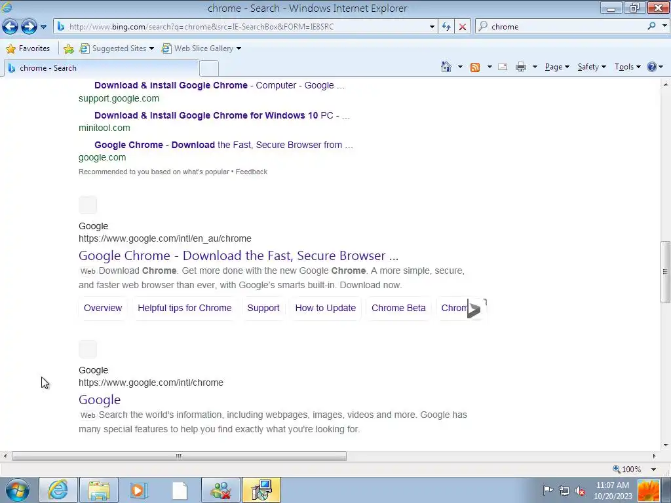Click the address bar URL field

pos(244,26)
